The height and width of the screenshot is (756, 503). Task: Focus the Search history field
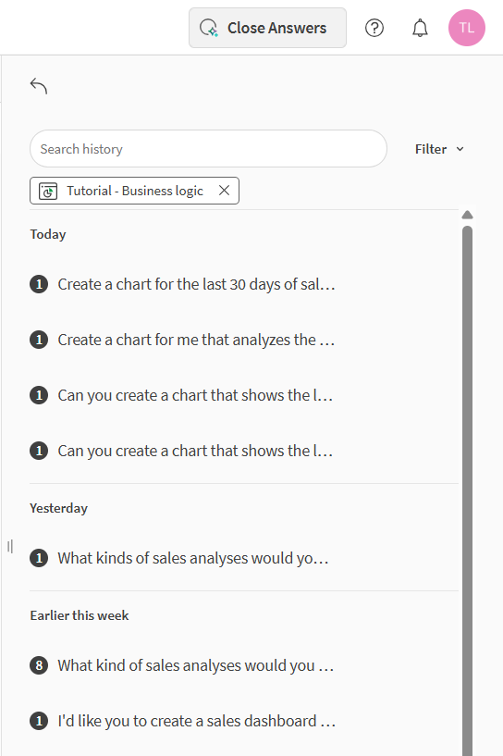(x=208, y=148)
